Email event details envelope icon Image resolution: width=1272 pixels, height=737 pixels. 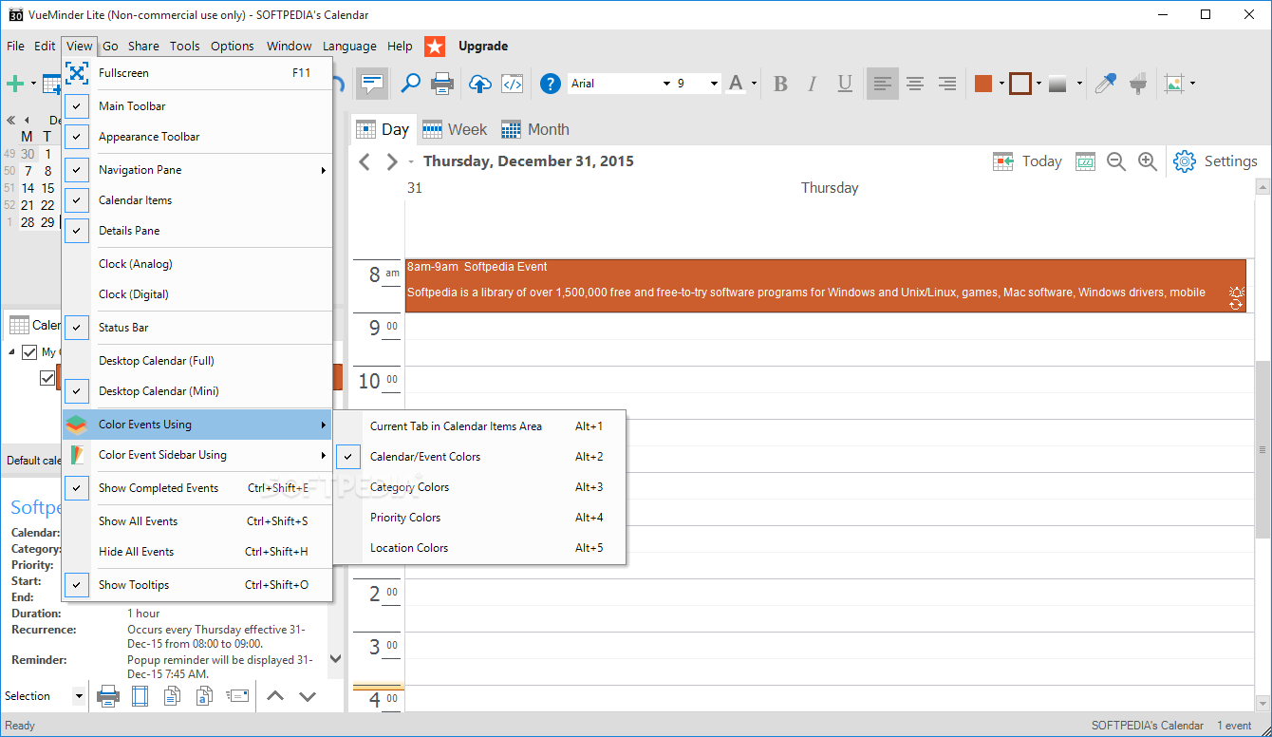point(237,695)
